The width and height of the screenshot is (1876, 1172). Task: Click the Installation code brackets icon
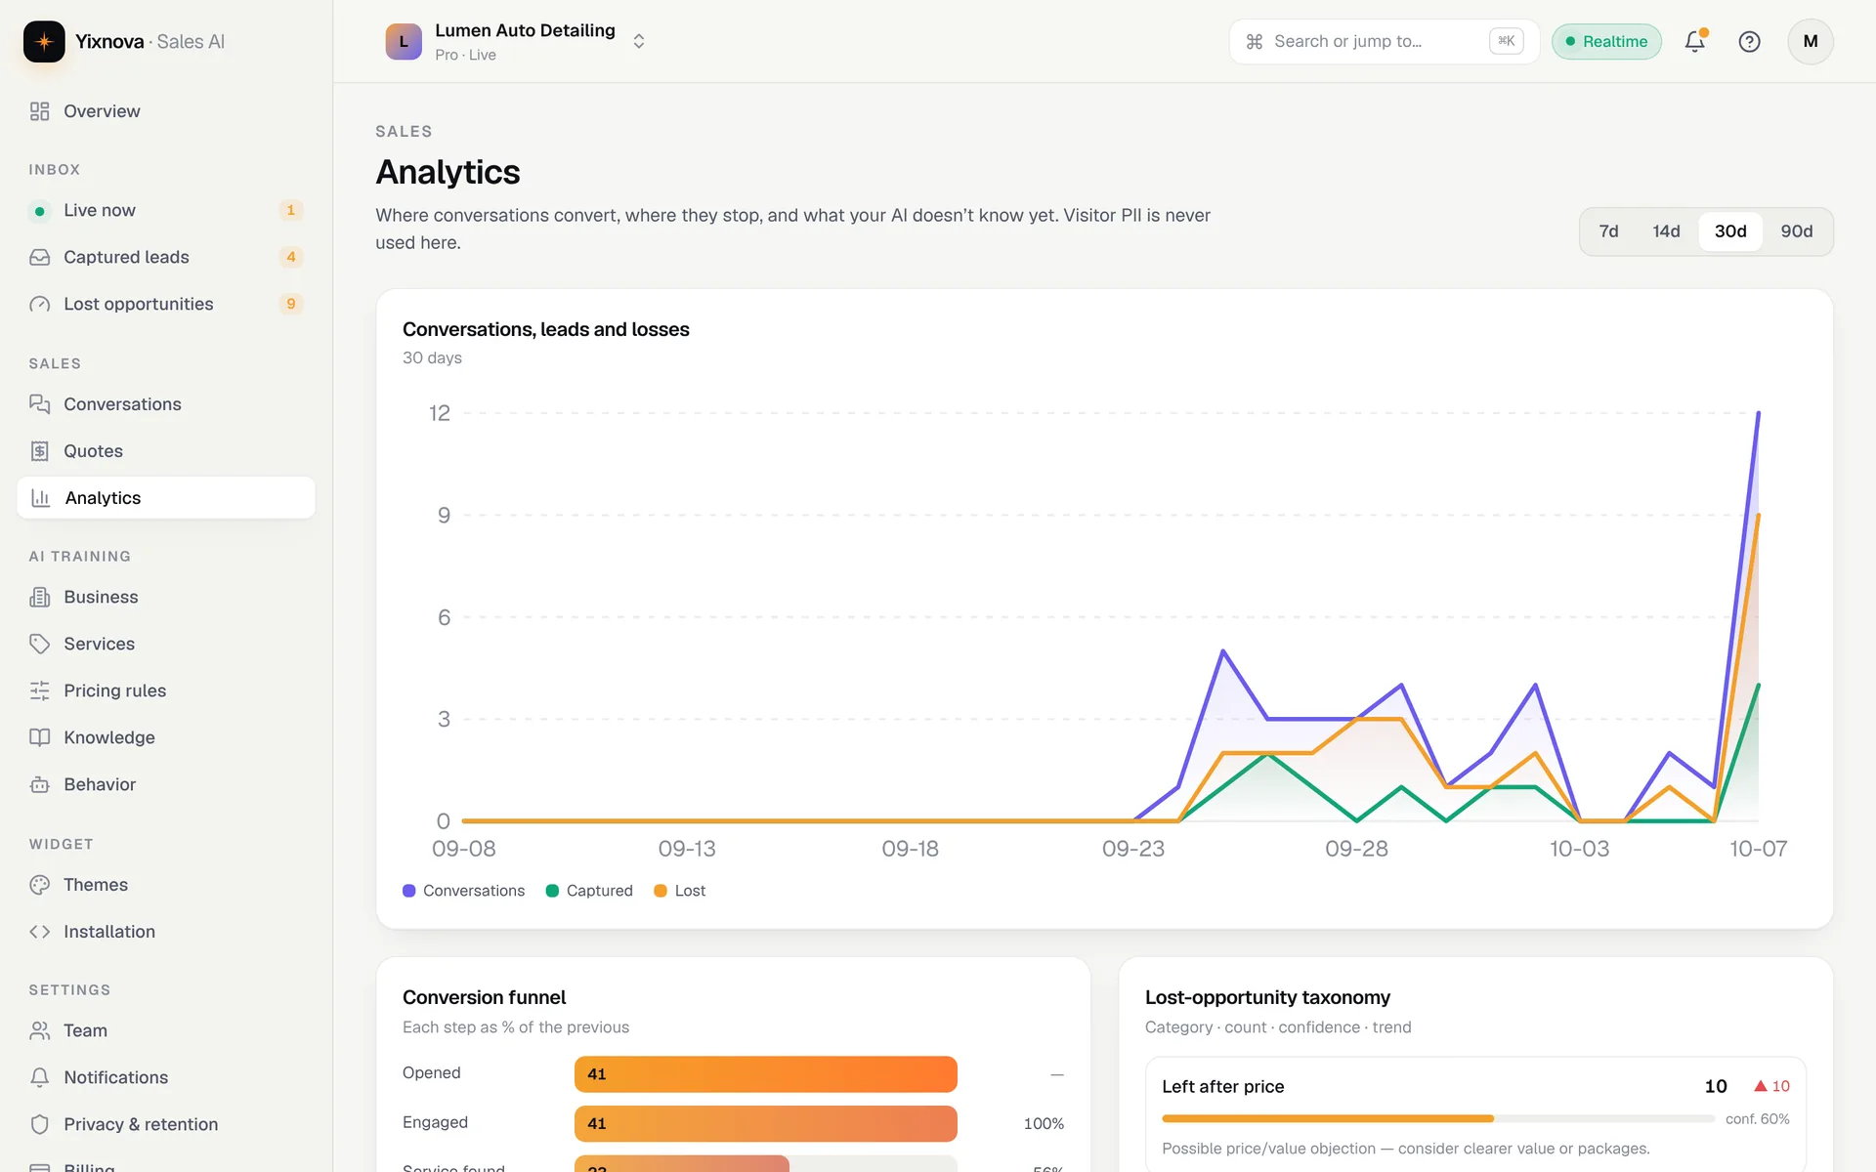coord(39,932)
